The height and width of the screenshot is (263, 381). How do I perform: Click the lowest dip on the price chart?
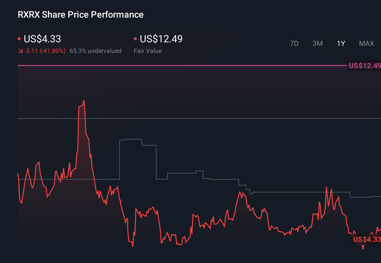coord(363,249)
